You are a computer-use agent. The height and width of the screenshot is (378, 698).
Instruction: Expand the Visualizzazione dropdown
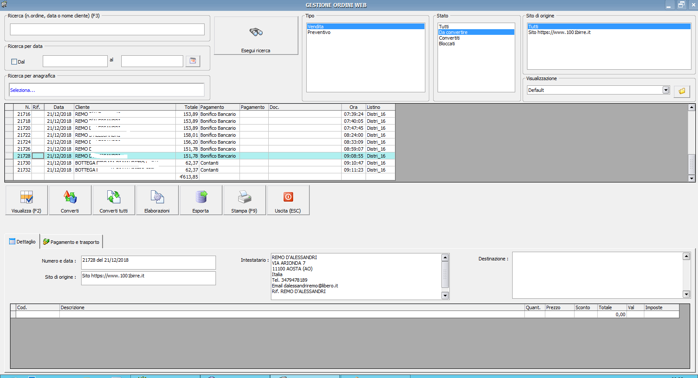(x=666, y=90)
